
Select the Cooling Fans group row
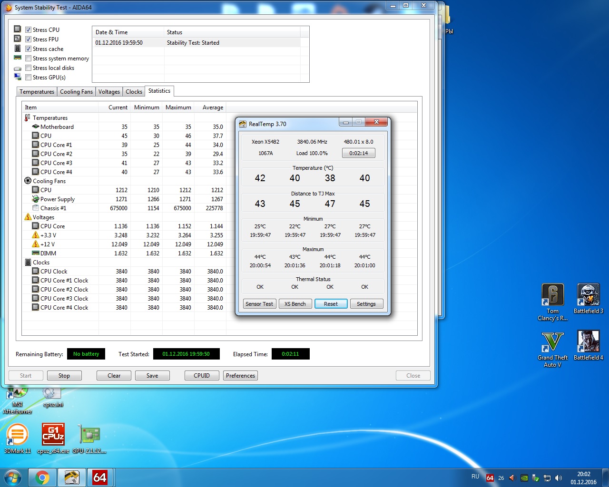pyautogui.click(x=49, y=181)
